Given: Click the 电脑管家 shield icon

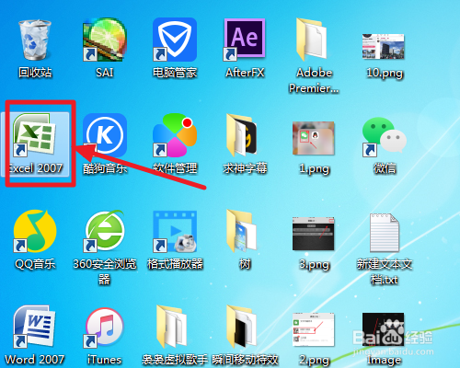Looking at the screenshot, I should click(175, 40).
